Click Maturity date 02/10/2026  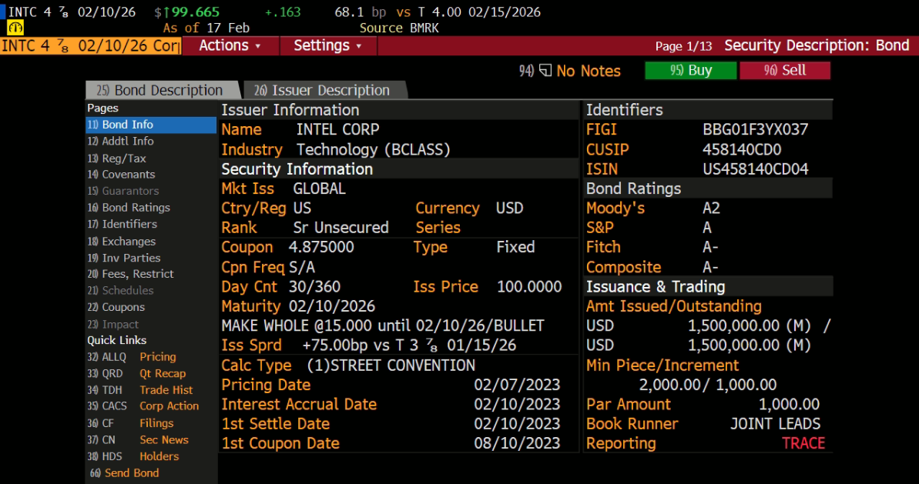332,307
